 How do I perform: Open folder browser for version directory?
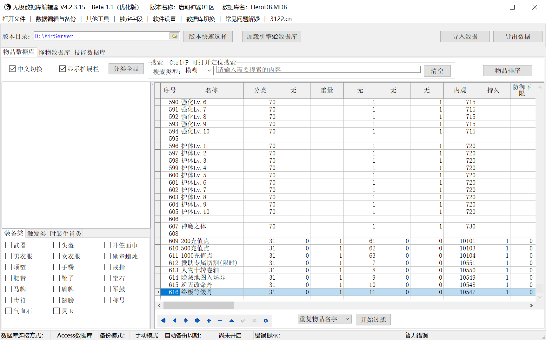174,36
